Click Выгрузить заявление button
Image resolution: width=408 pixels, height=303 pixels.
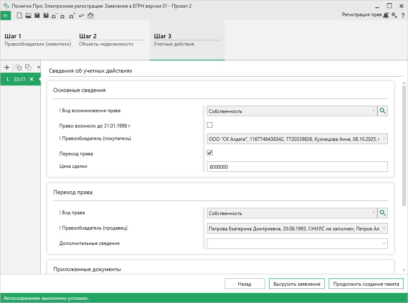[x=297, y=284]
